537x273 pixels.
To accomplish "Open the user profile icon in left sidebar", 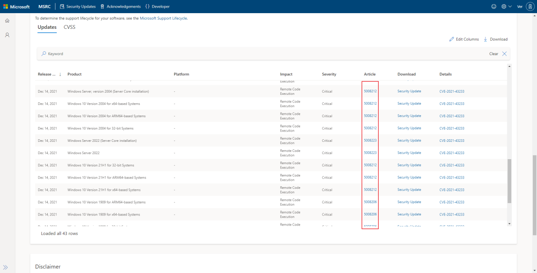I will (7, 35).
